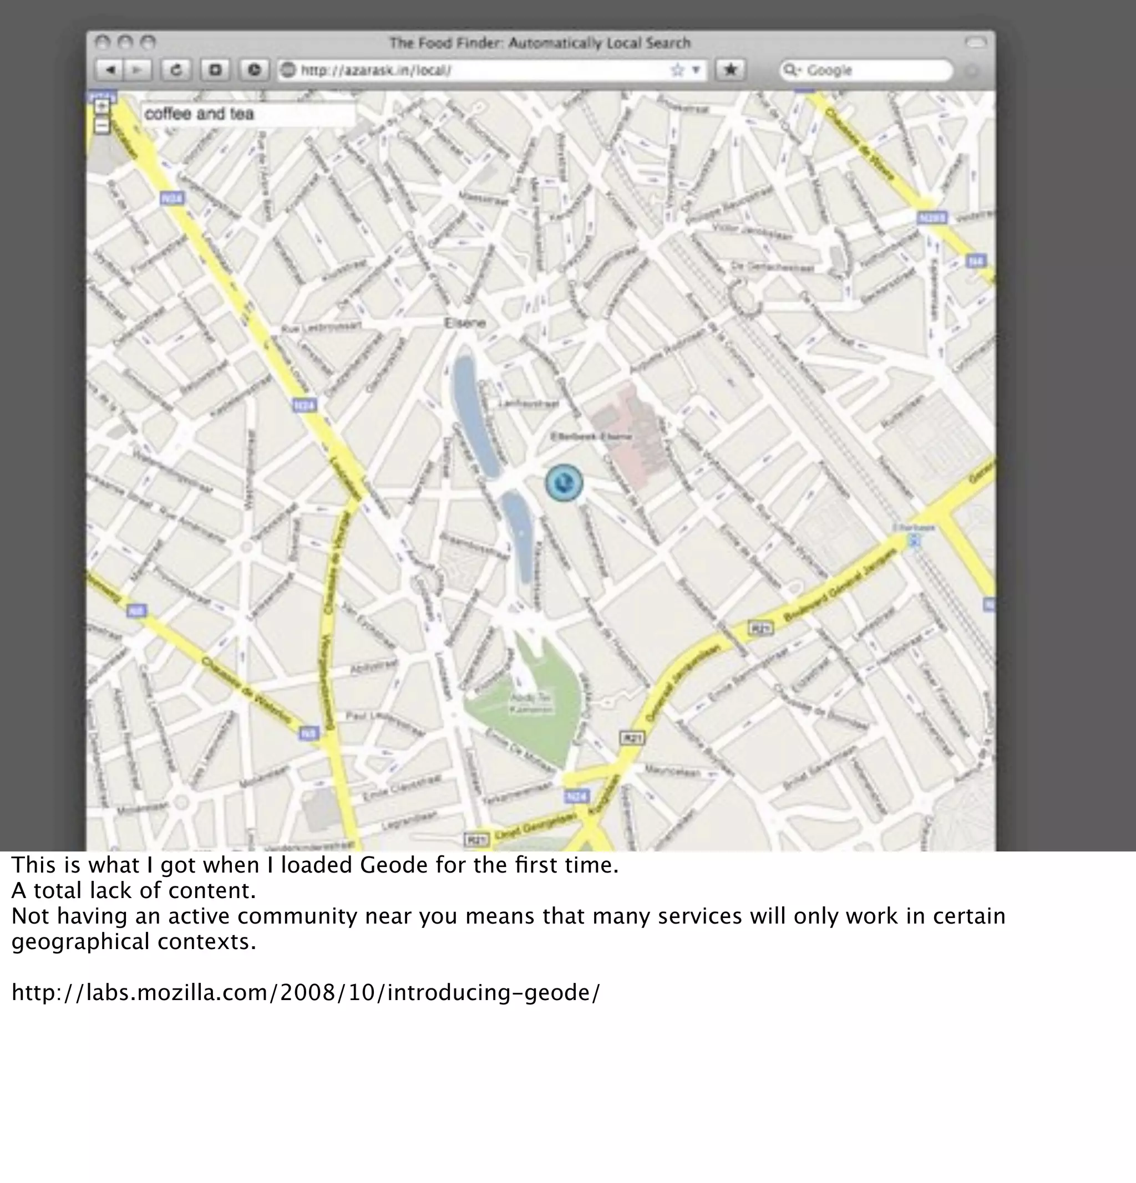1136x1183 pixels.
Task: Open the labs.mozilla.com introducing-geode link
Action: [x=306, y=992]
